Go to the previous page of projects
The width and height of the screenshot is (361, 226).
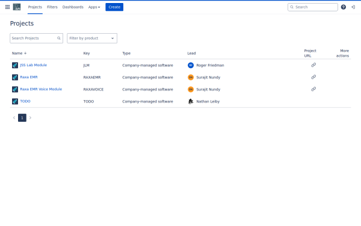coord(14,118)
